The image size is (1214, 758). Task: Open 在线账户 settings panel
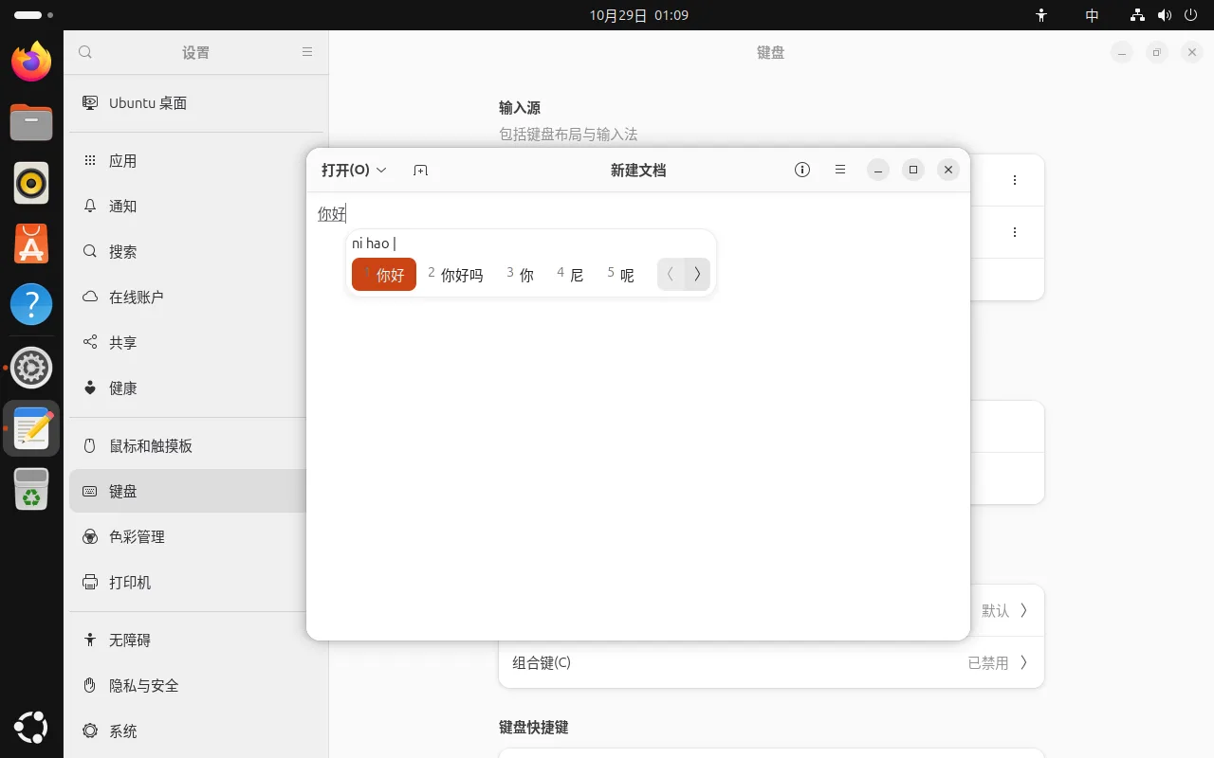coord(195,298)
